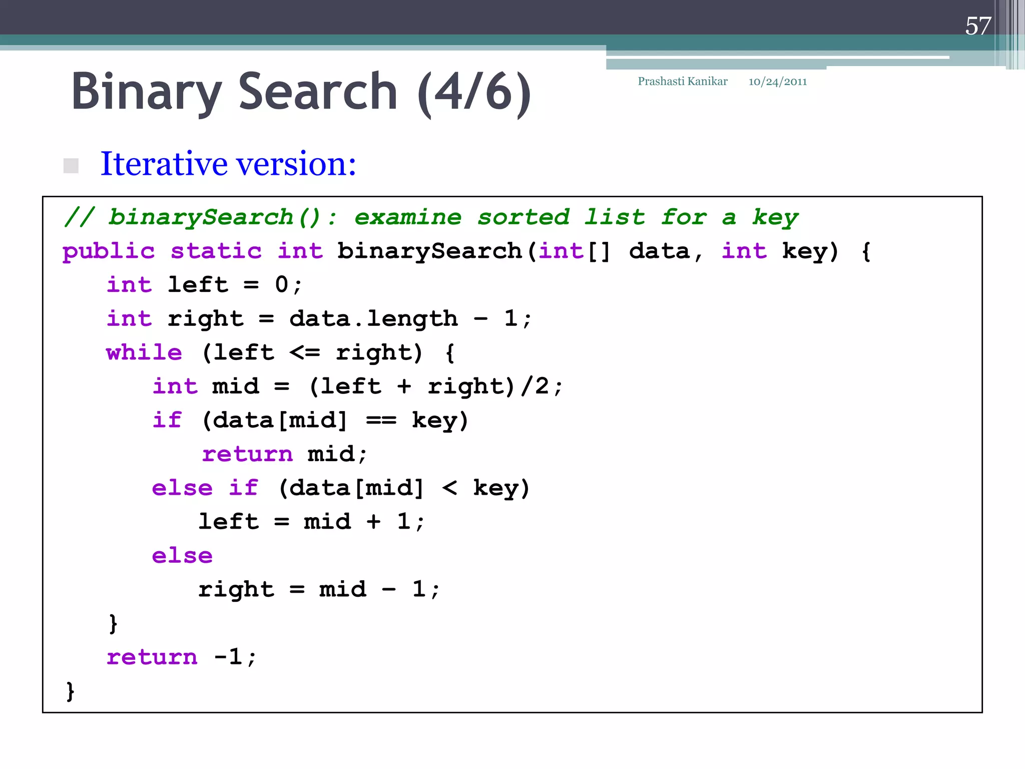Click the line 'if (data[mid] == key)'

[310, 421]
